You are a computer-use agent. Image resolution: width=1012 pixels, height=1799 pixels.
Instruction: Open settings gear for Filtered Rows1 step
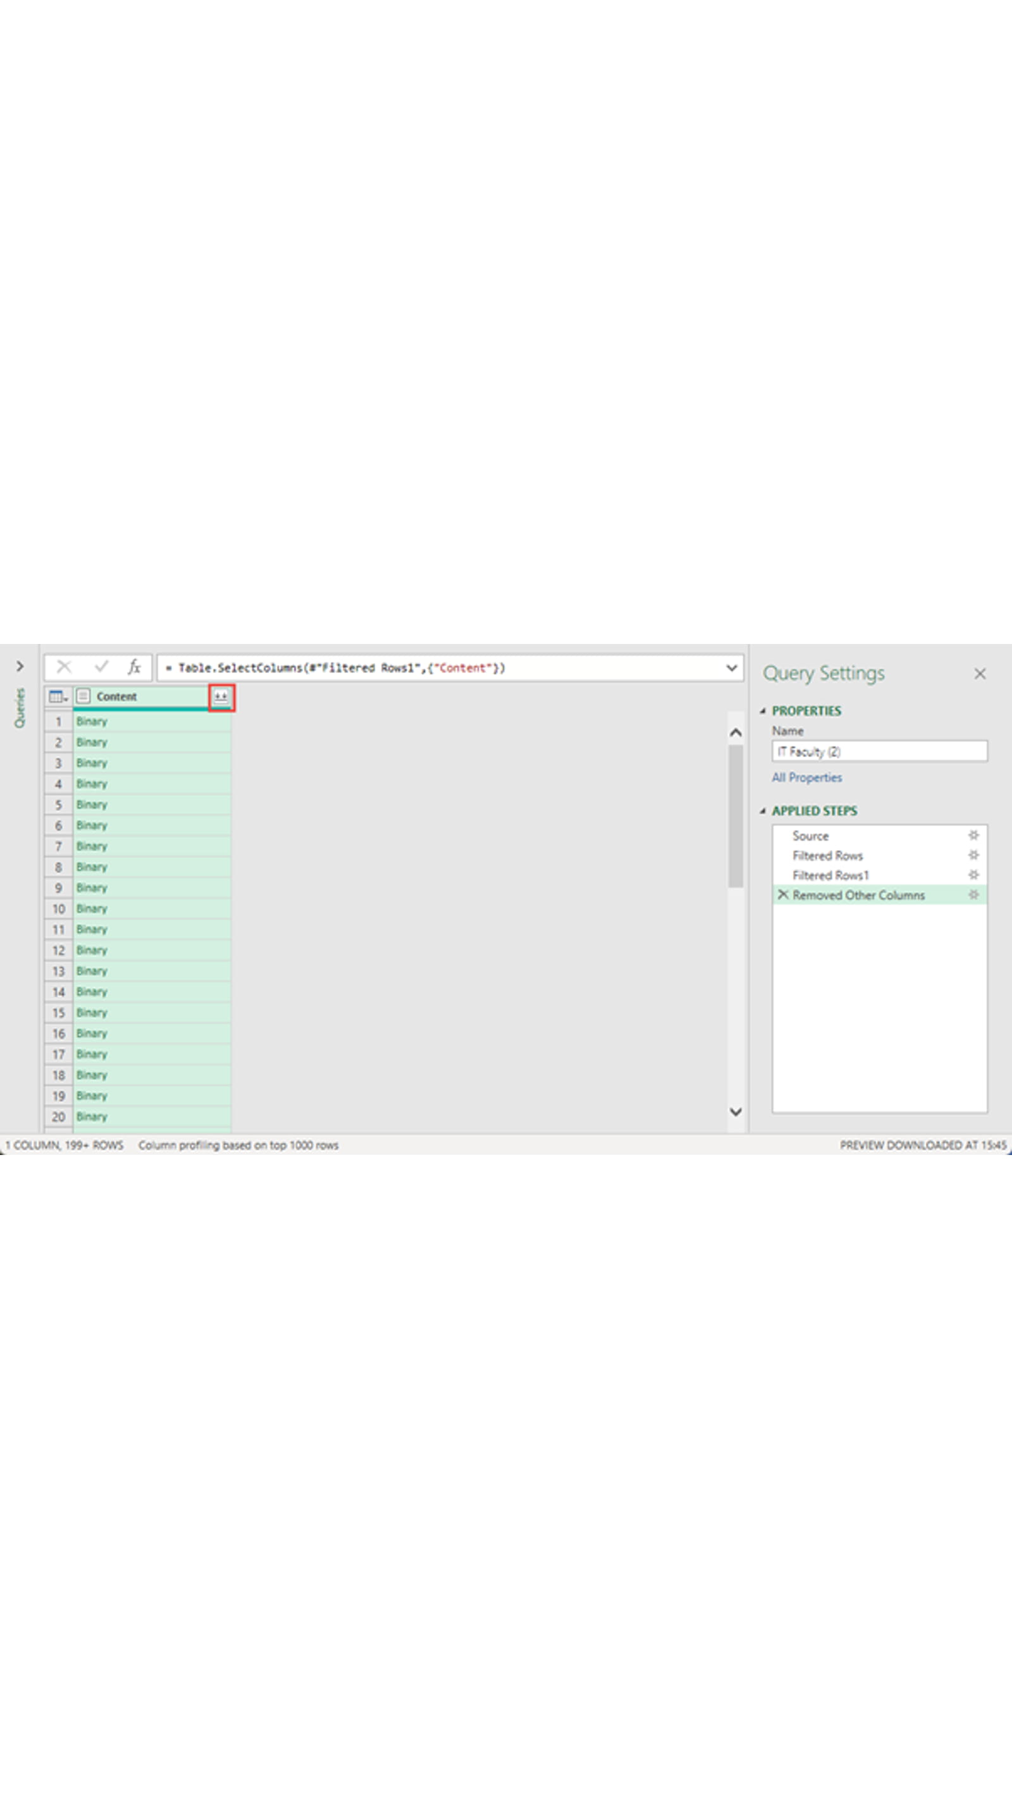coord(973,875)
